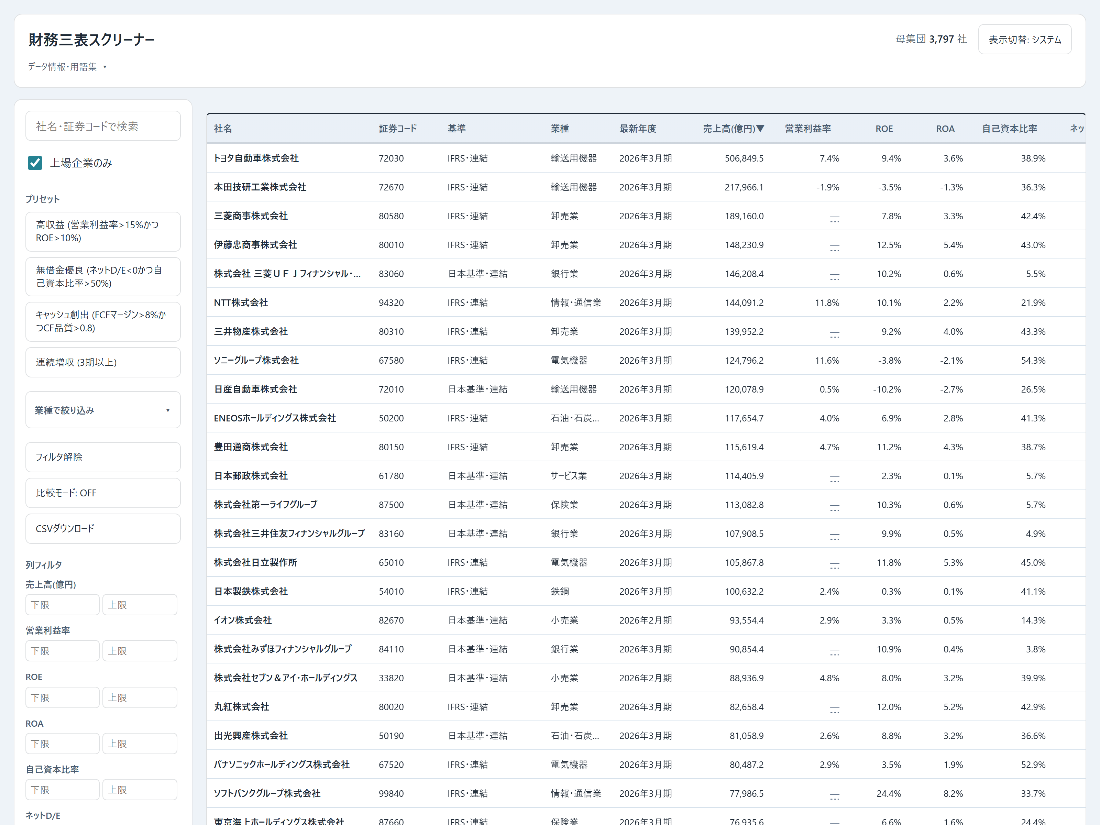Click the 自己資本比率 下限 input

(x=63, y=790)
